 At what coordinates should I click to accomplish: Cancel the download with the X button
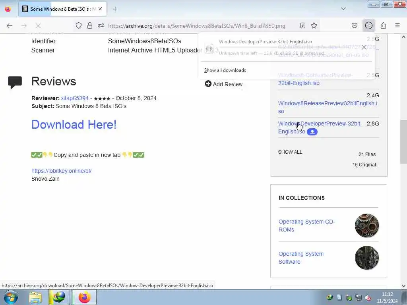click(x=364, y=47)
